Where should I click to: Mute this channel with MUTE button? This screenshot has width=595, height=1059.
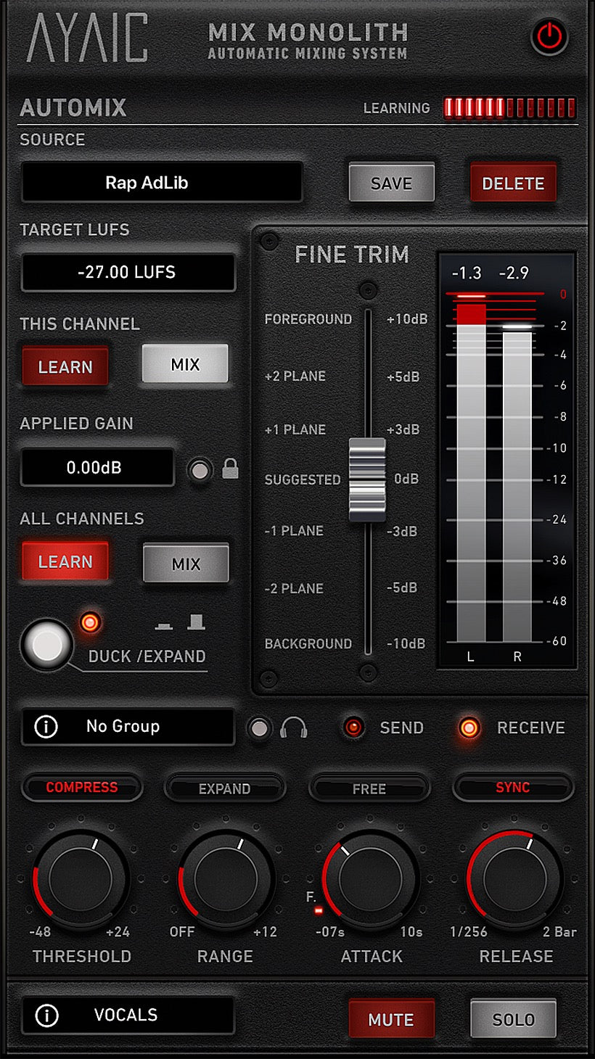pyautogui.click(x=391, y=1019)
